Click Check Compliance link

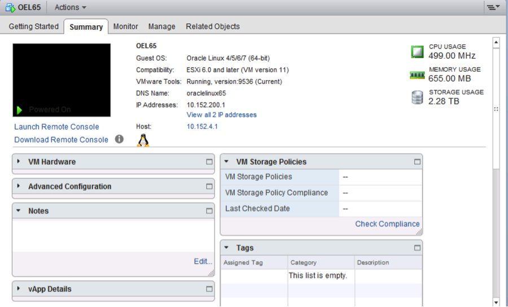tap(387, 224)
